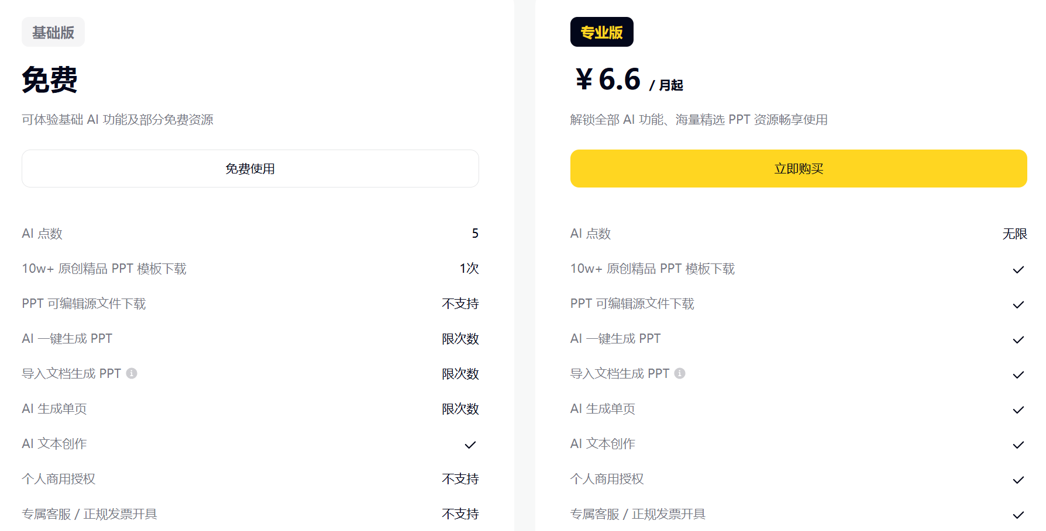Viewport: 1046px width, 531px height.
Task: Click the / 月起 label
Action: coord(666,85)
